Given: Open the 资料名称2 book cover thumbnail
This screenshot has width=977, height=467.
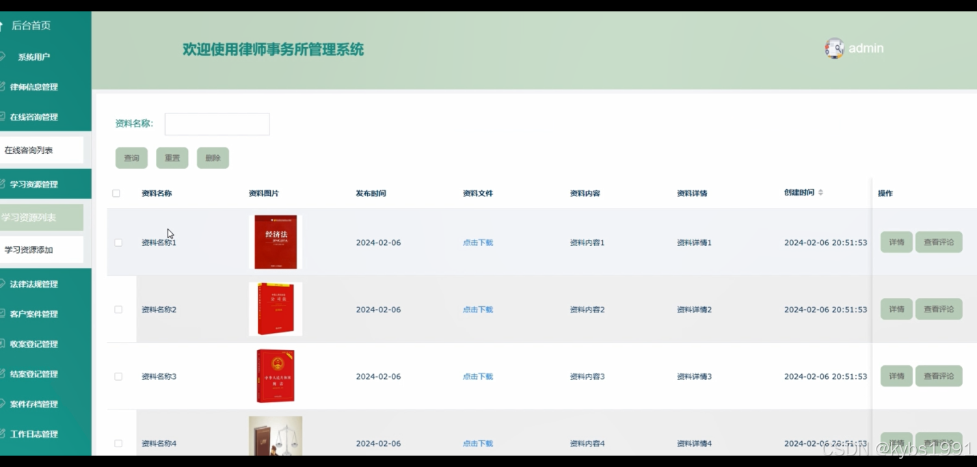Looking at the screenshot, I should (276, 309).
